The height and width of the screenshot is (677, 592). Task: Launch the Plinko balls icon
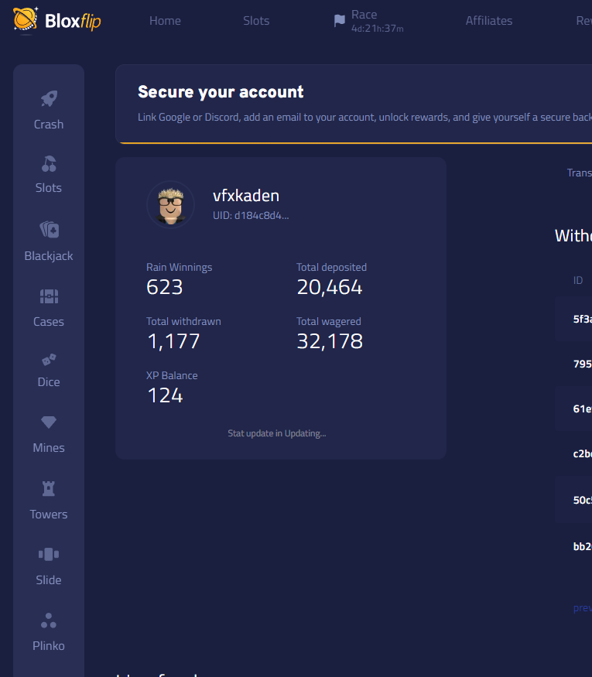pyautogui.click(x=49, y=621)
